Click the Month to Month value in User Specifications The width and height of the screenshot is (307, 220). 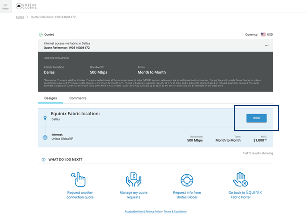[152, 72]
